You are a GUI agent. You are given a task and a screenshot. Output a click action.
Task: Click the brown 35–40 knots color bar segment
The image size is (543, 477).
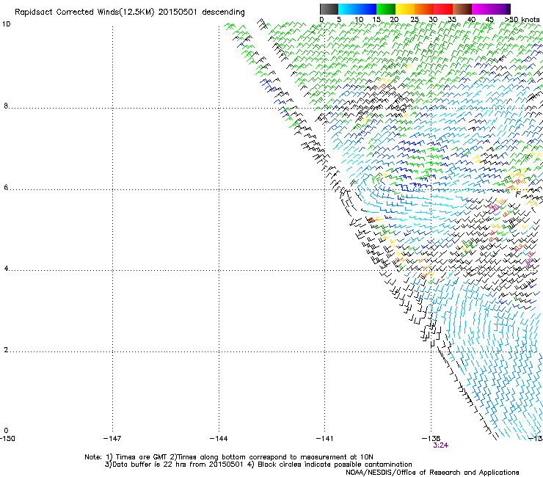(462, 9)
